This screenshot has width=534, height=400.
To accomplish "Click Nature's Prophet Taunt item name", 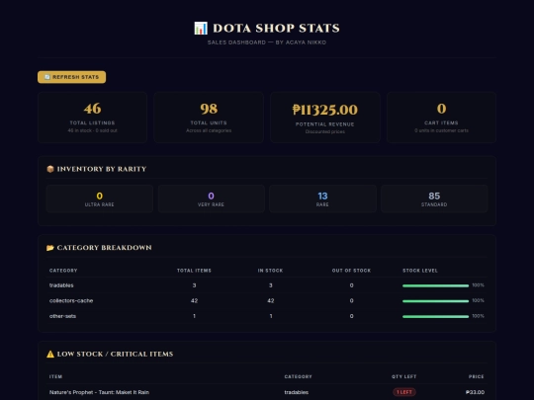I will [x=99, y=392].
